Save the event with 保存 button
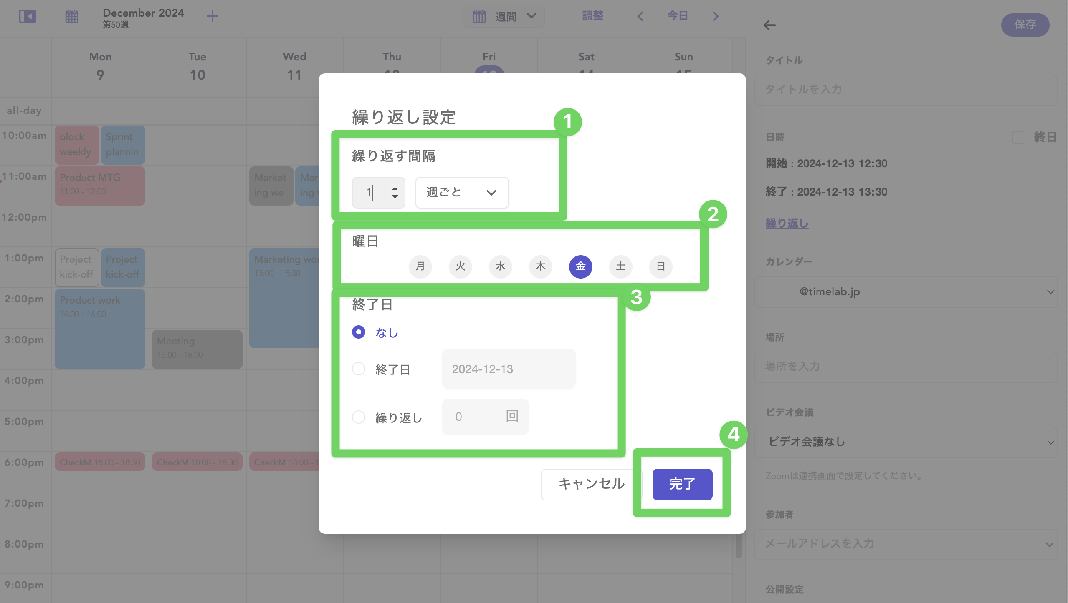 1025,25
